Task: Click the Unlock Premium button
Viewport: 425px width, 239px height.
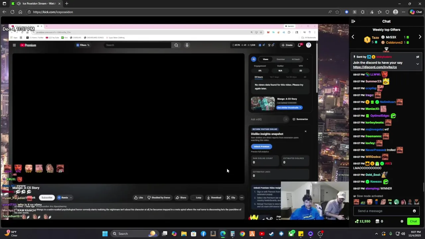Action: point(261,146)
